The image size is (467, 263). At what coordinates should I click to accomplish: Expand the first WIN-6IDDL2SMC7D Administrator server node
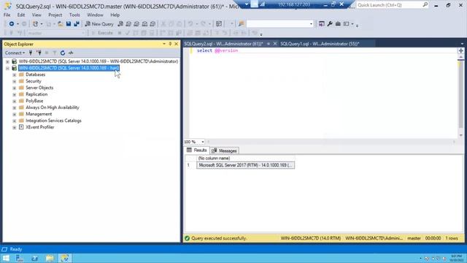[x=7, y=61]
